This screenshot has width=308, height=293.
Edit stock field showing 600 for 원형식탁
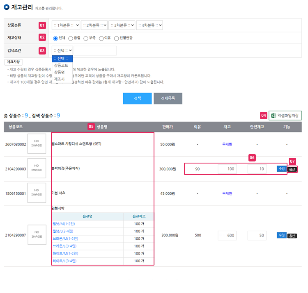227,235
